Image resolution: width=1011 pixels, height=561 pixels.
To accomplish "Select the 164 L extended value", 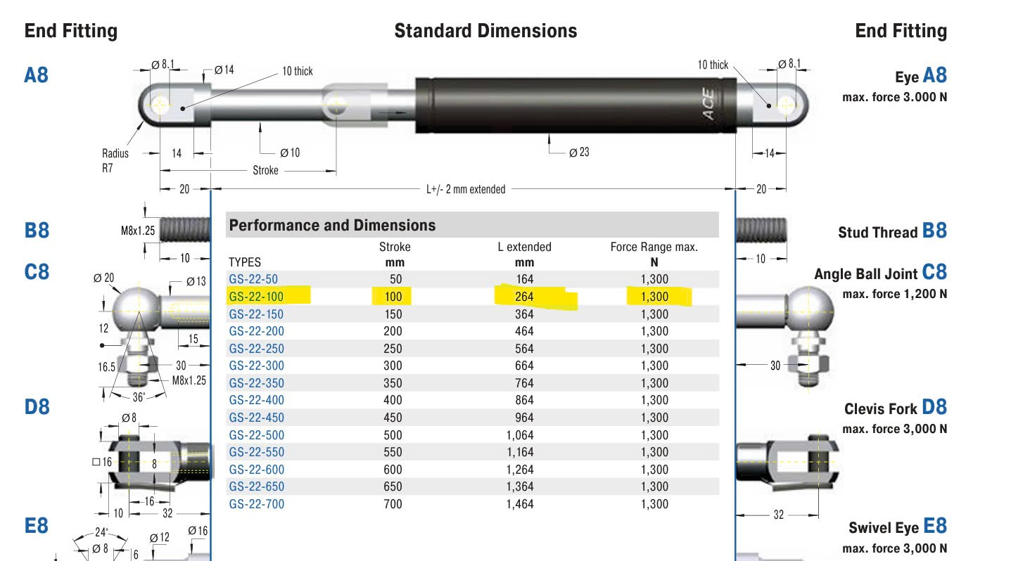I will click(x=524, y=279).
